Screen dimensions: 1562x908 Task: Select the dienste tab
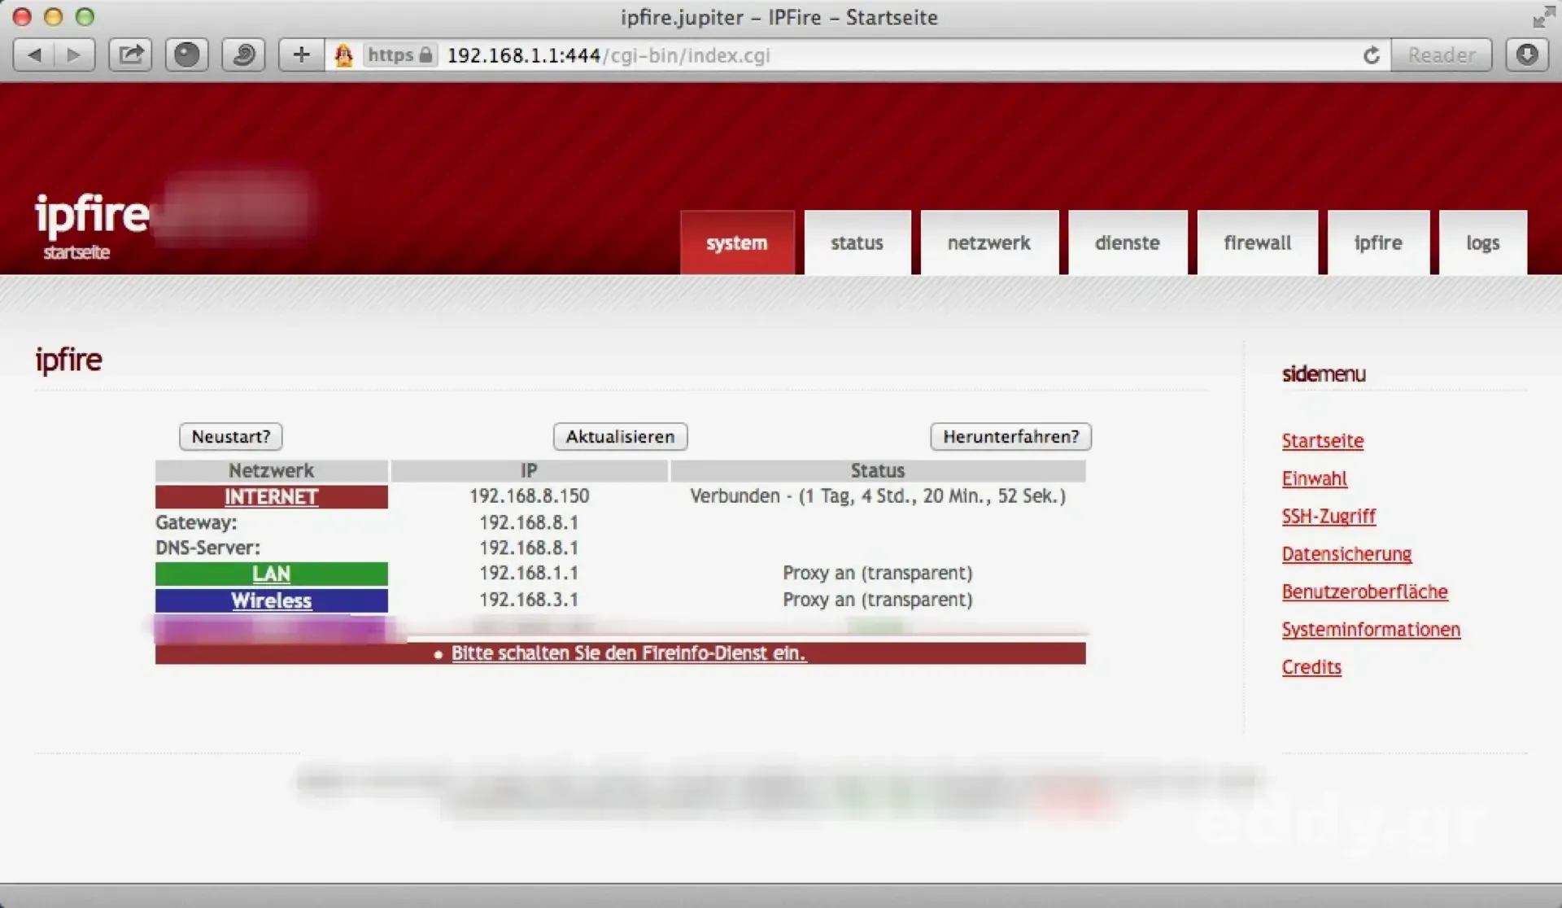1127,242
